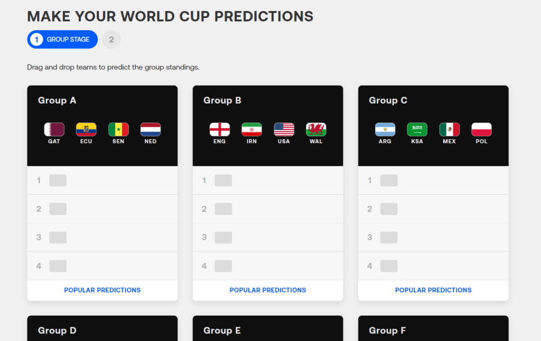View Popular Predictions for Group B
The width and height of the screenshot is (541, 341).
click(268, 290)
